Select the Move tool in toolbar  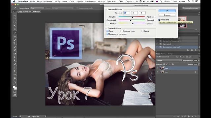click(x=15, y=16)
